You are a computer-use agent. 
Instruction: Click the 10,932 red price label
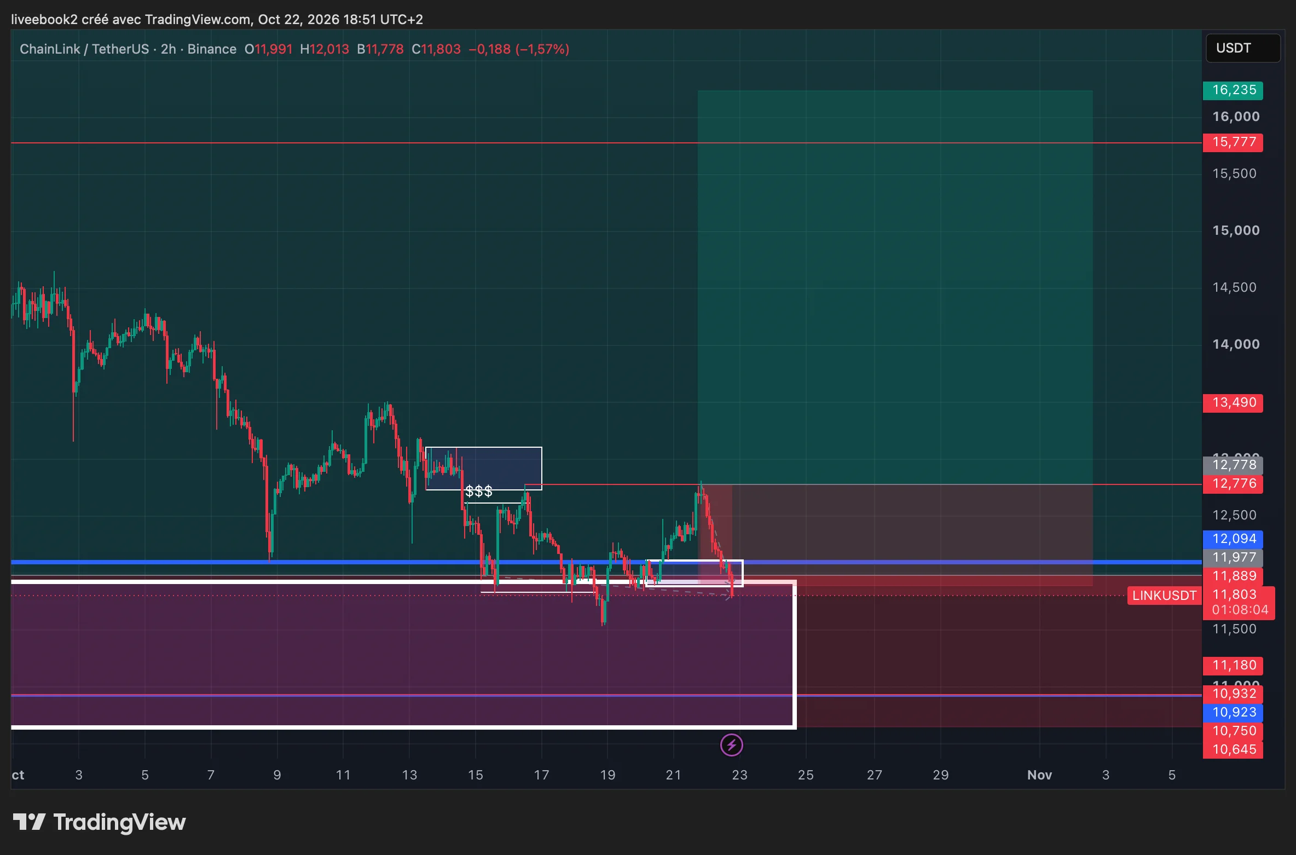1233,694
